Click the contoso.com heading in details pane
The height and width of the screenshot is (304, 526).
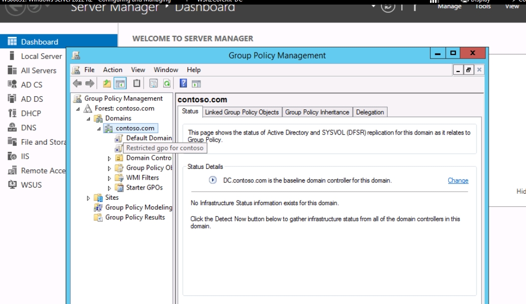[202, 99]
